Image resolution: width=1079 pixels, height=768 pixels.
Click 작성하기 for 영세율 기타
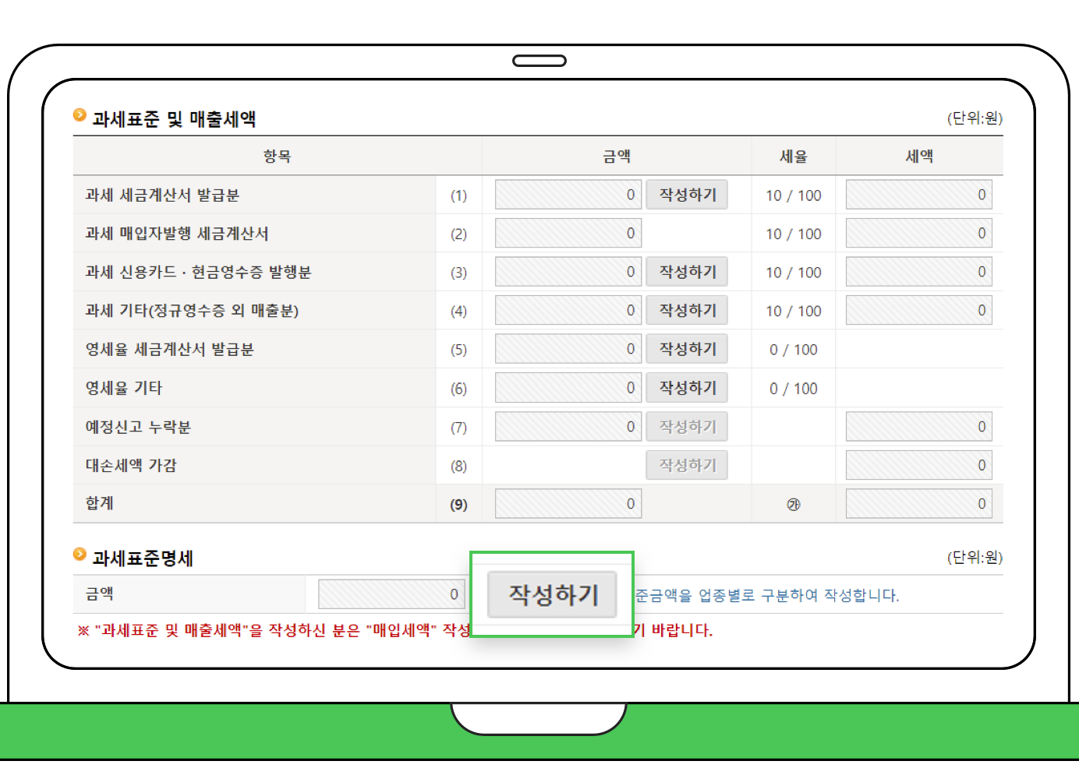686,387
